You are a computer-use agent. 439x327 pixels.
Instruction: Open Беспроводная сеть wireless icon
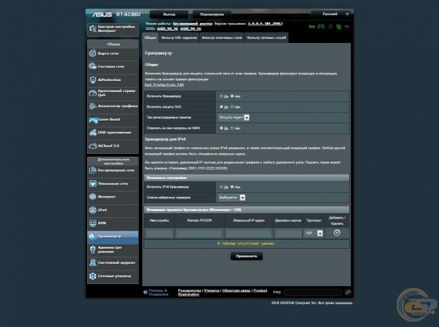(x=93, y=170)
